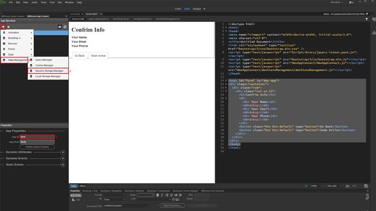Open the Class dropdown
This screenshot has width=376, height=211.
[x=145, y=195]
